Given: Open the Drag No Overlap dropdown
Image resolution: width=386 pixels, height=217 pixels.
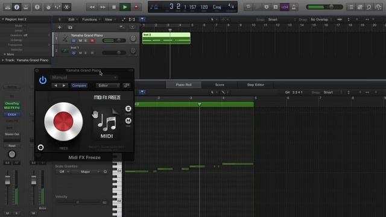Looking at the screenshot, I should (320, 19).
